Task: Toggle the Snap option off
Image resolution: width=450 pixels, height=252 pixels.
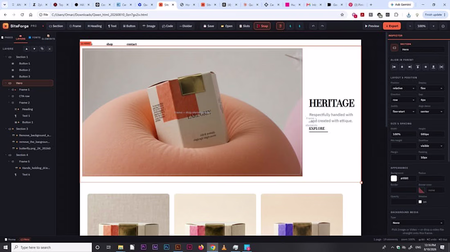Action: tap(262, 26)
